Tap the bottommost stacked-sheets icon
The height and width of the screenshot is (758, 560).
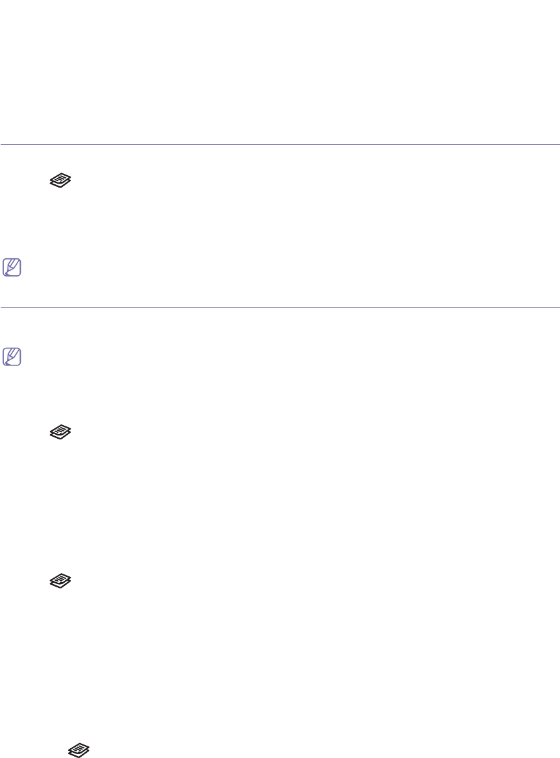point(79,749)
